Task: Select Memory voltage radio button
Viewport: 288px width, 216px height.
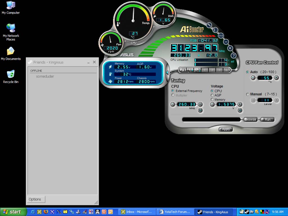Action: coord(212,99)
